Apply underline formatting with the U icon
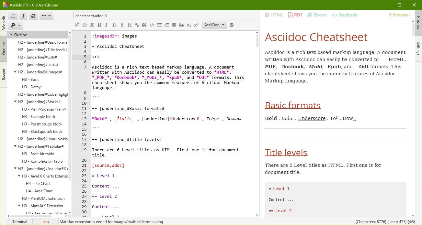The image size is (422, 225). tap(114, 25)
